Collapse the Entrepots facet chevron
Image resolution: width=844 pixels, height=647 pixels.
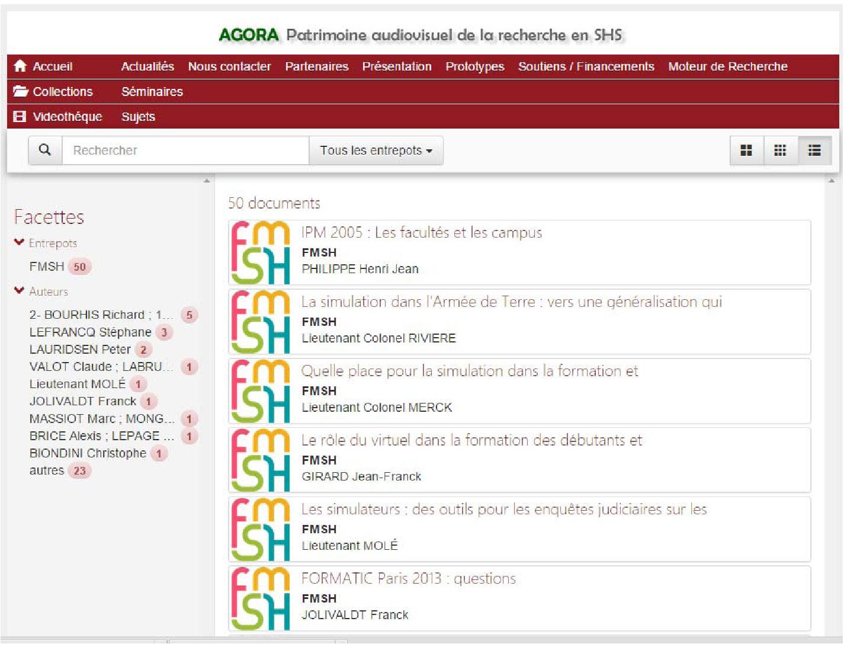tap(20, 242)
